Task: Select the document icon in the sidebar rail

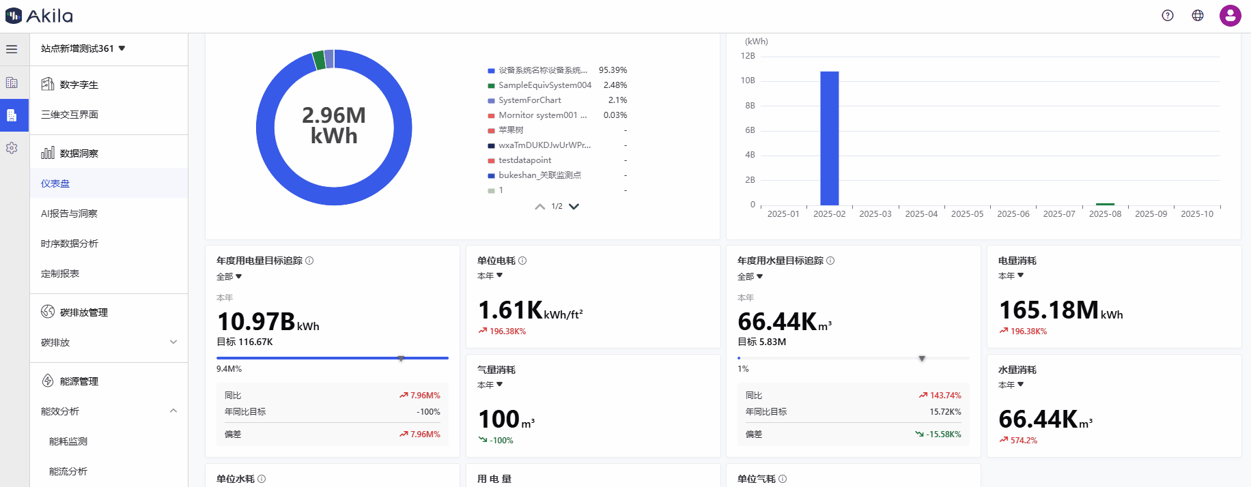Action: [12, 115]
